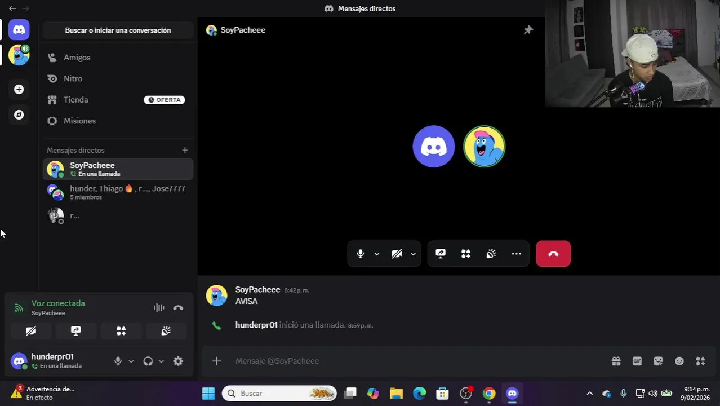Click SoyPacheee username in message
720x406 pixels.
[x=257, y=289]
